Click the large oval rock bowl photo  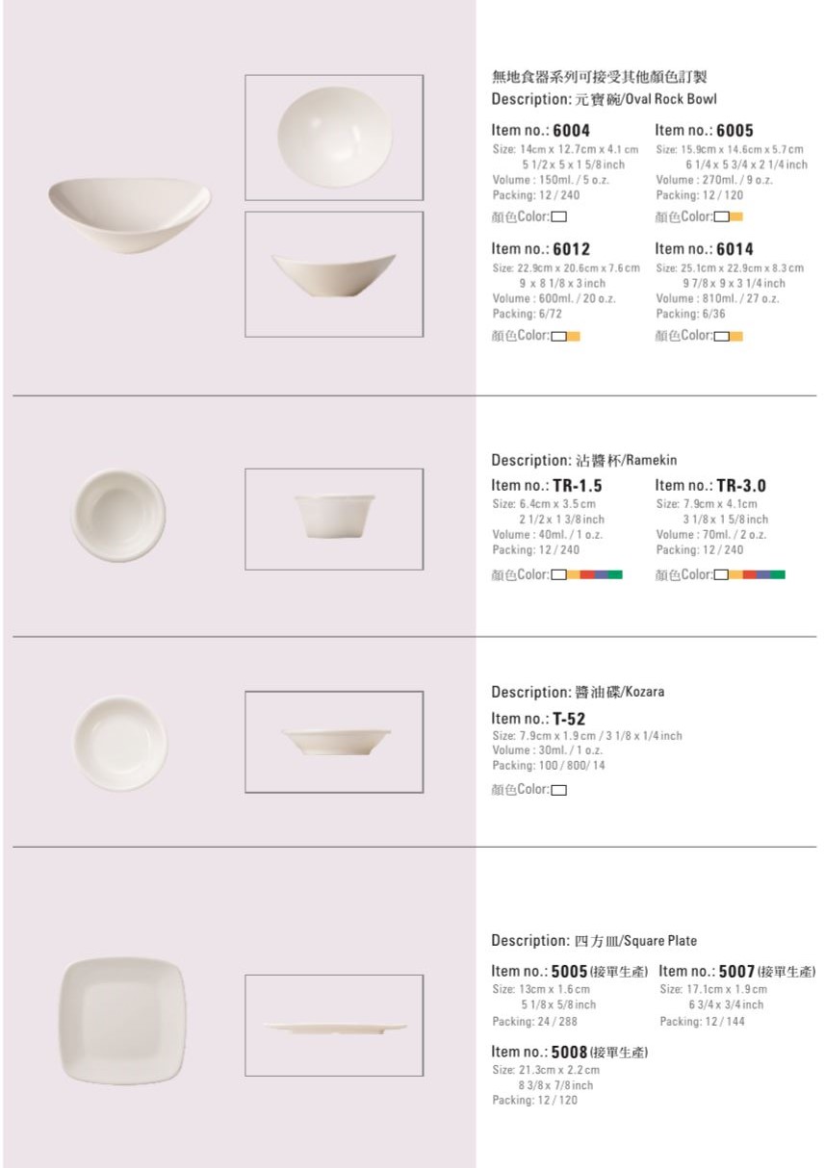[129, 214]
